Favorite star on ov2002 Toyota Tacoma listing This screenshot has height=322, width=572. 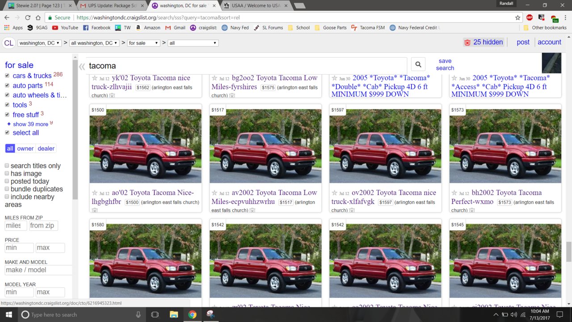pyautogui.click(x=334, y=193)
